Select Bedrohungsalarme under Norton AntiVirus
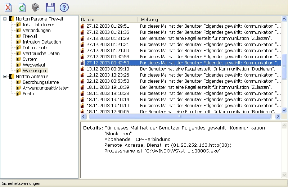 [41, 82]
